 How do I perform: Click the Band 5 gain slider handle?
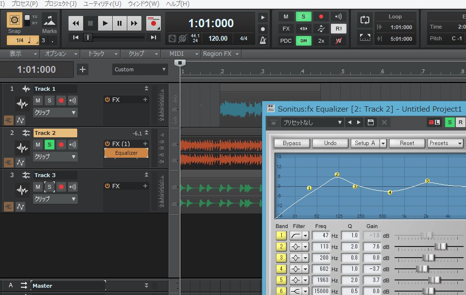click(434, 280)
